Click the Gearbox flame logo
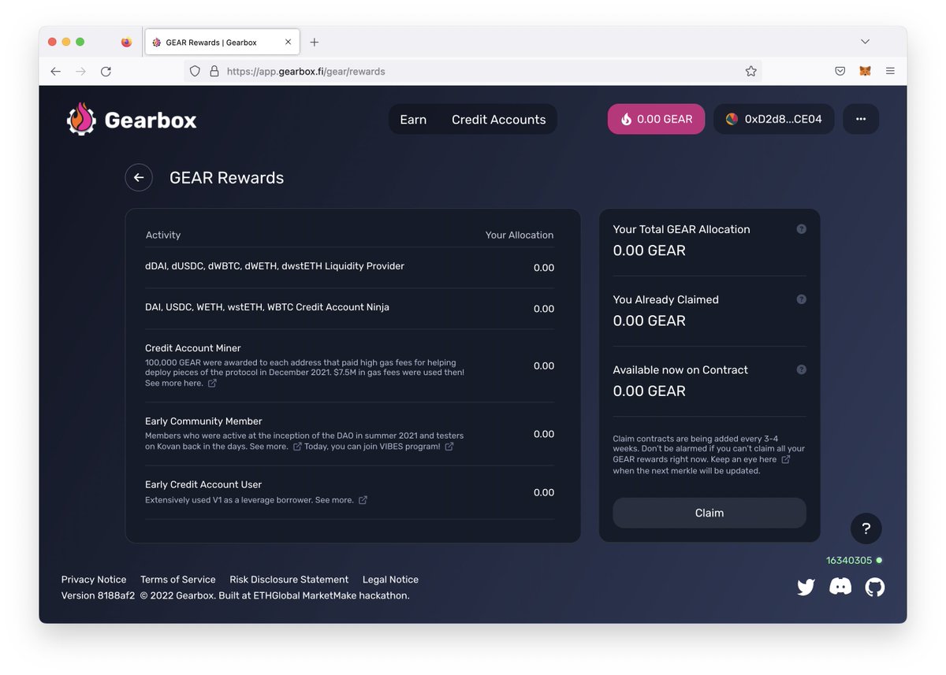The image size is (946, 675). 81,120
